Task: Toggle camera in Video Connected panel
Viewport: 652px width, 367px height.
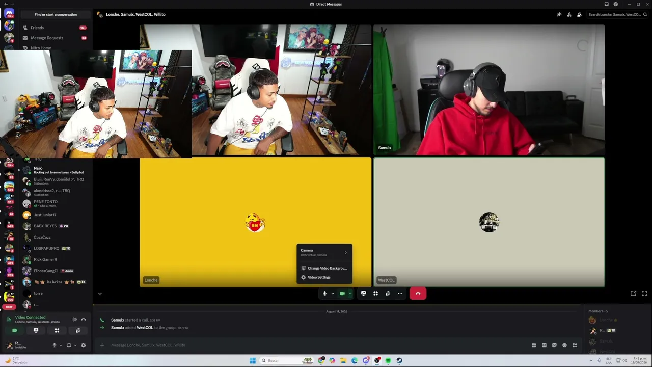Action: pyautogui.click(x=14, y=330)
